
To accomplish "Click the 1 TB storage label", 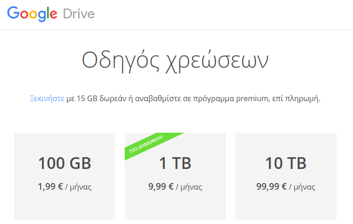I will (x=175, y=163).
